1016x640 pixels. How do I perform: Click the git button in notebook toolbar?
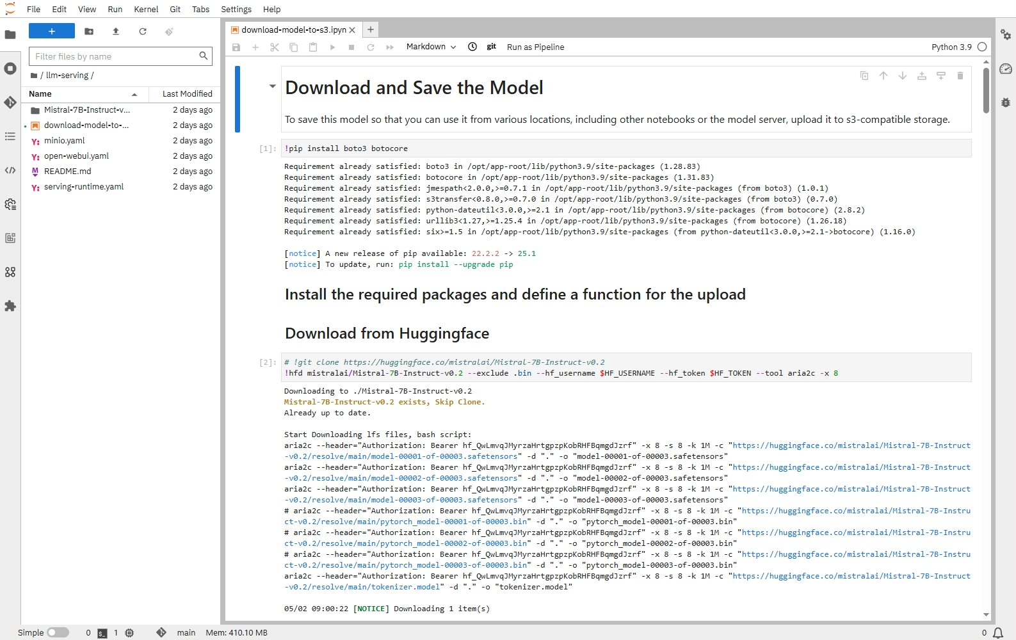click(x=492, y=47)
